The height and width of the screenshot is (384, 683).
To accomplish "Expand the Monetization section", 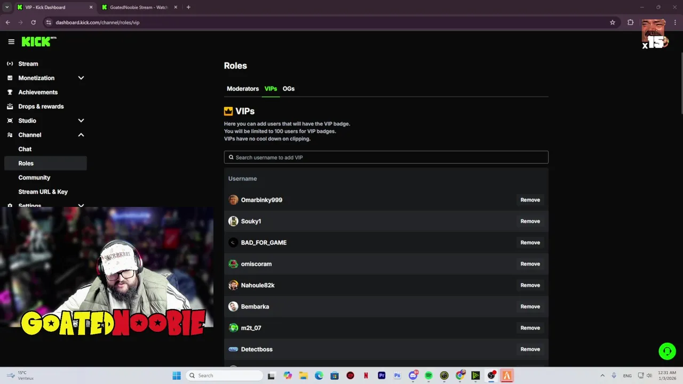I will pos(81,78).
